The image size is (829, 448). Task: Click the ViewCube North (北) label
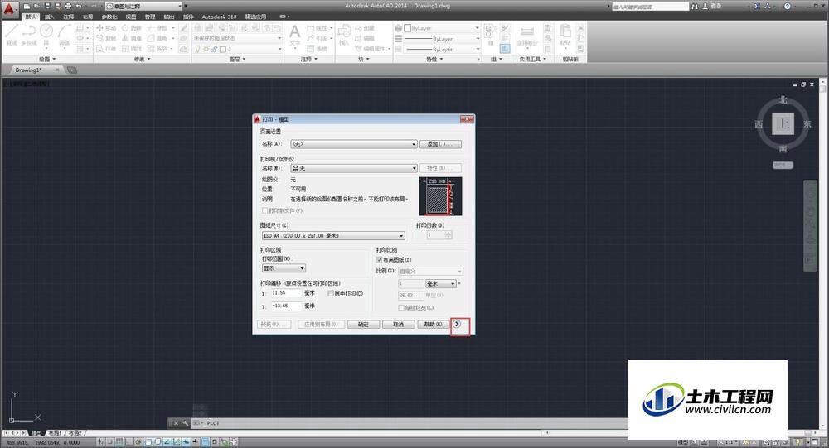(783, 100)
